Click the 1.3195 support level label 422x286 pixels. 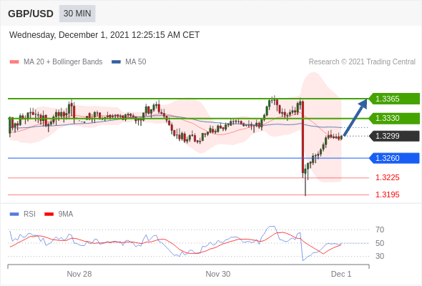[388, 194]
